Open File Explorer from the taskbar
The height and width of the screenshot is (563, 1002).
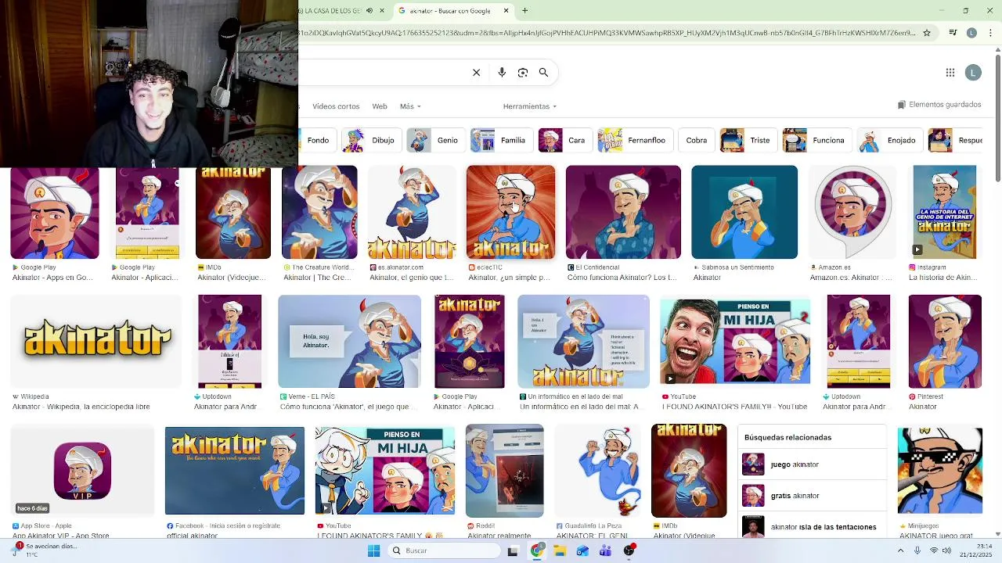pos(560,550)
